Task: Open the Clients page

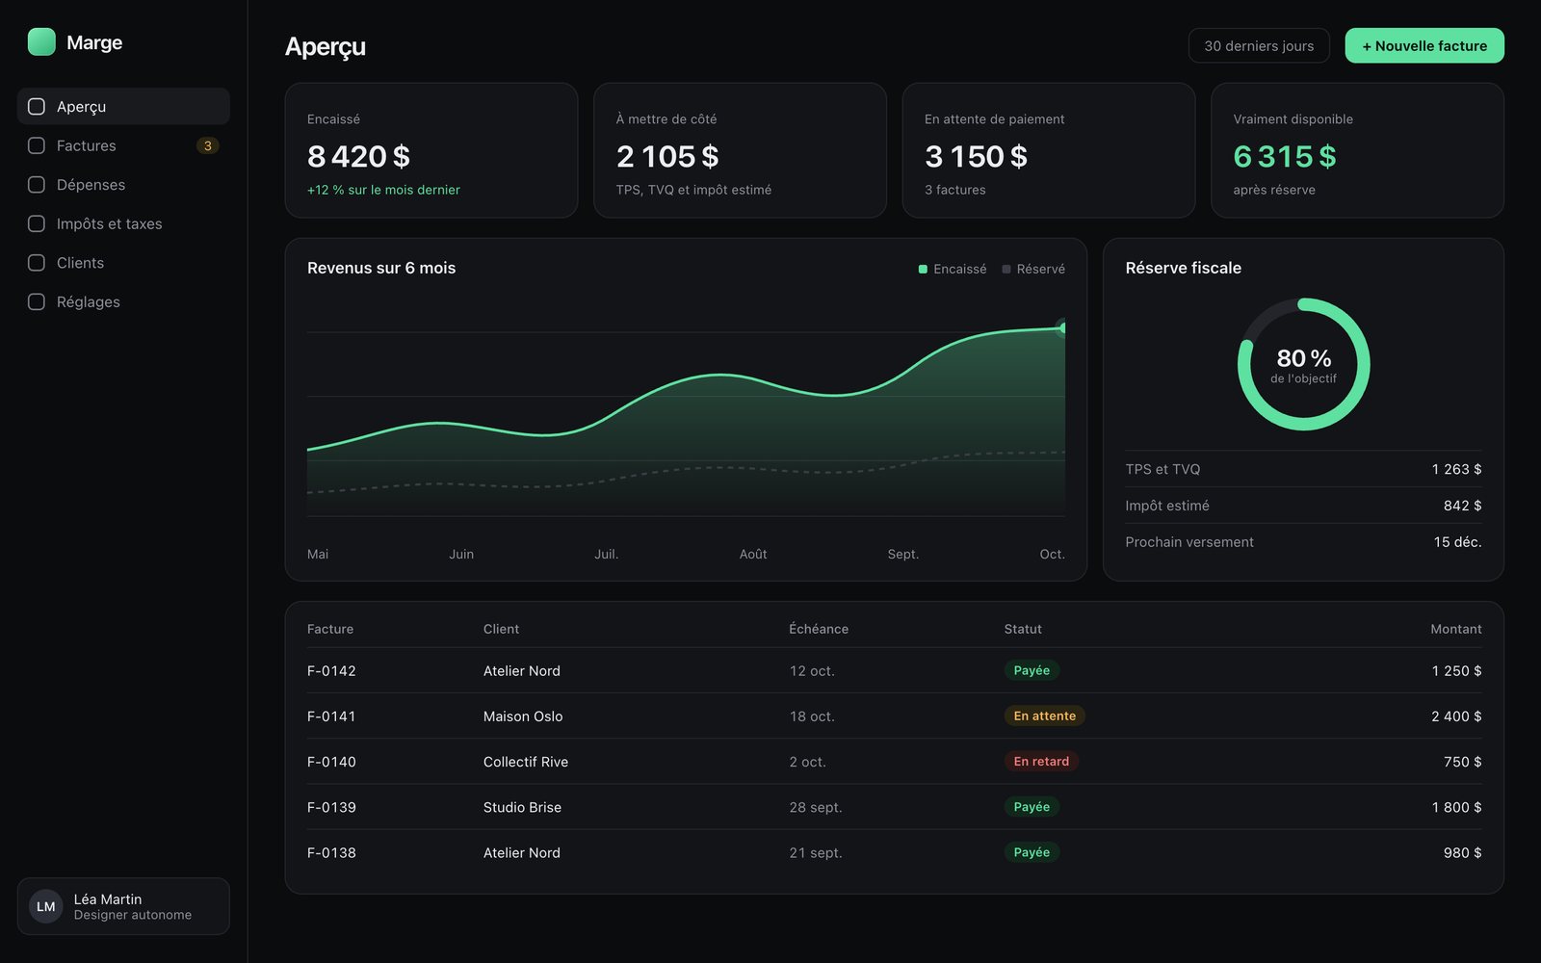Action: pos(123,263)
